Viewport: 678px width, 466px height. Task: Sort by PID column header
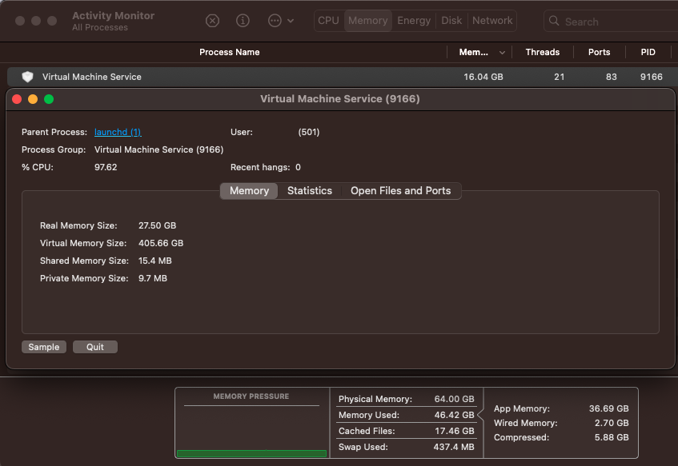(648, 52)
